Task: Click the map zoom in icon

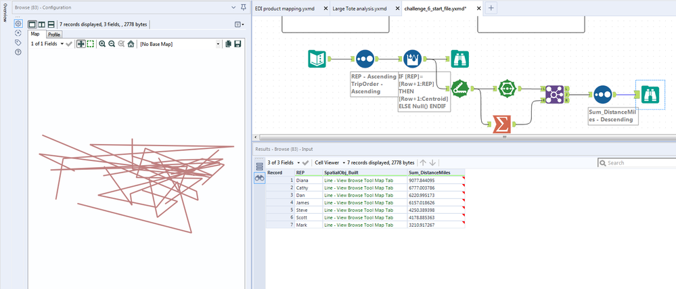Action: point(102,43)
